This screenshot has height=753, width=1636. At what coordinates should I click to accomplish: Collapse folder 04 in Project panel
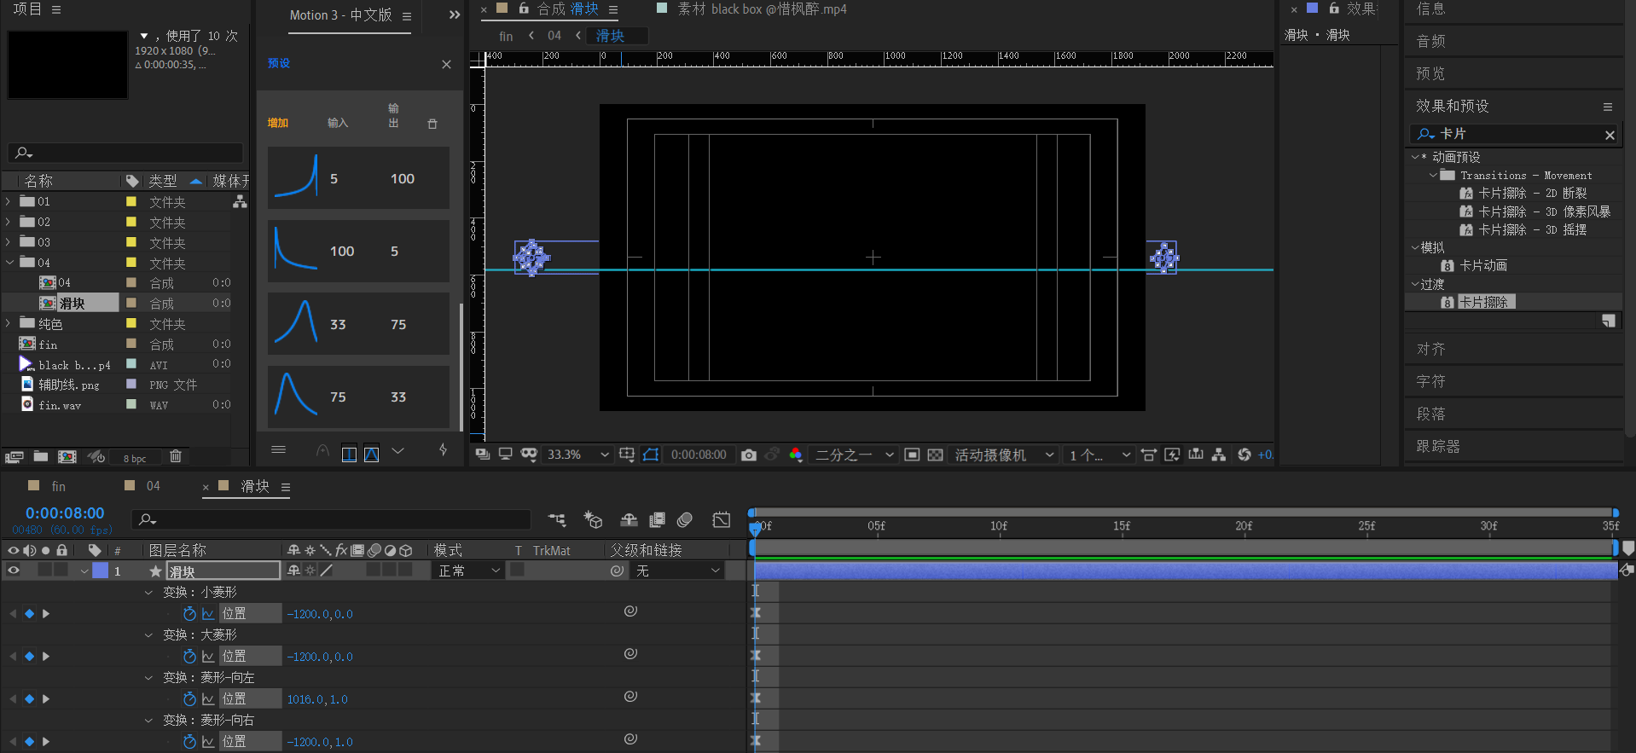(9, 263)
